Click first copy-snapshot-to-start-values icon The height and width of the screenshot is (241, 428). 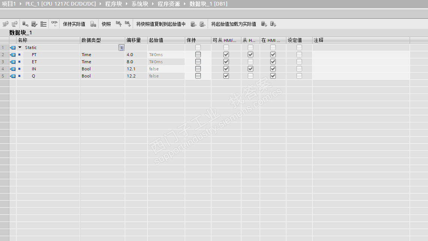(x=193, y=24)
